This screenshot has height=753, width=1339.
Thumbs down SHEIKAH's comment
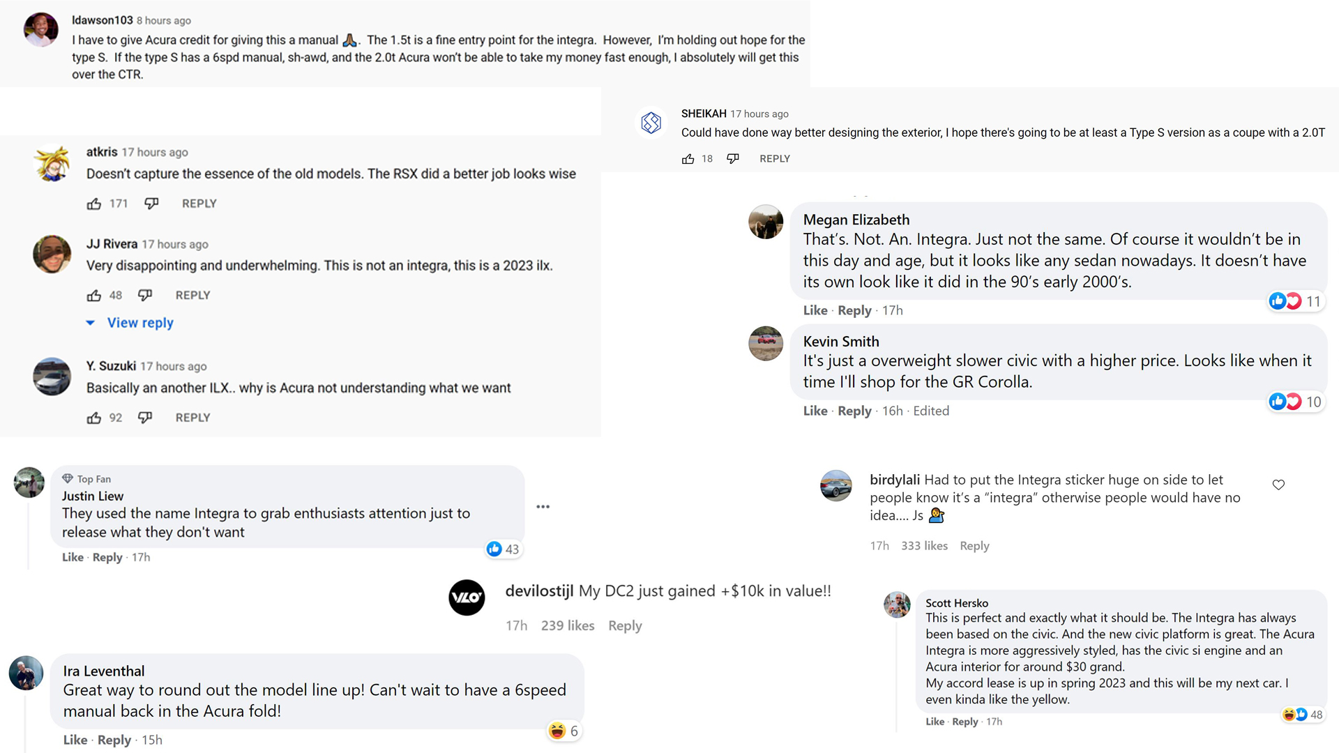[733, 159]
